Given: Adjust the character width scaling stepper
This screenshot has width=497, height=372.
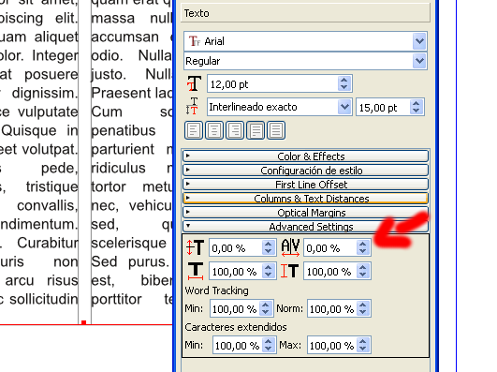Looking at the screenshot, I should pyautogui.click(x=268, y=271).
